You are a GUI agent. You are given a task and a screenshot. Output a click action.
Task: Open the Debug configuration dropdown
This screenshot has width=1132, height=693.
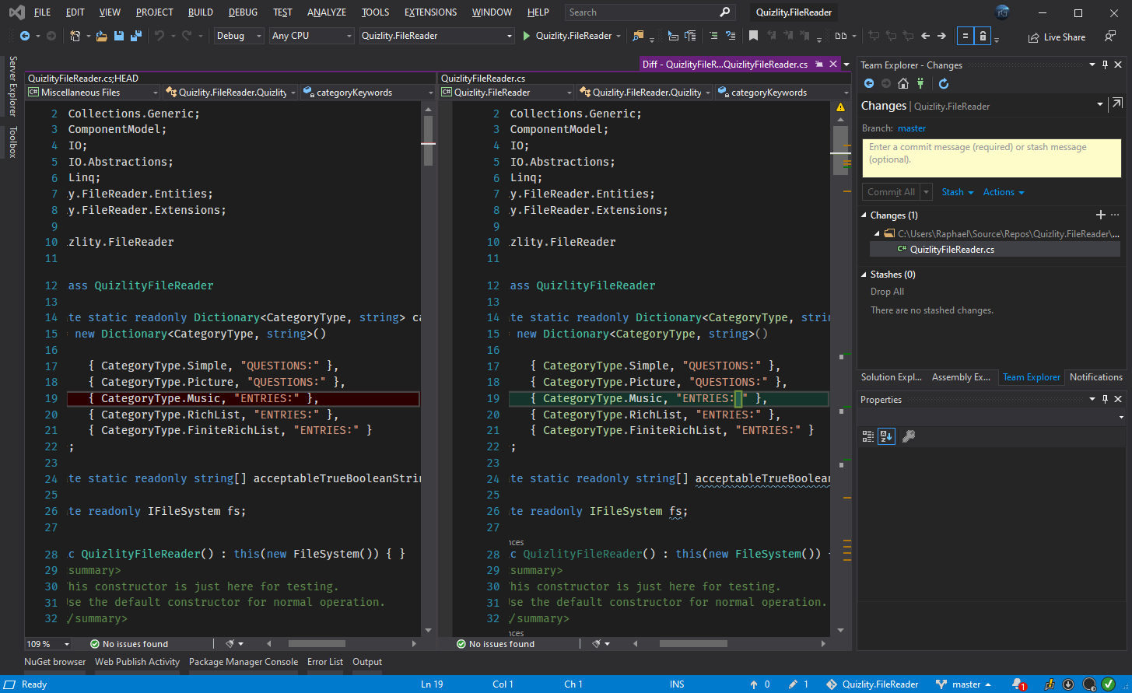238,36
